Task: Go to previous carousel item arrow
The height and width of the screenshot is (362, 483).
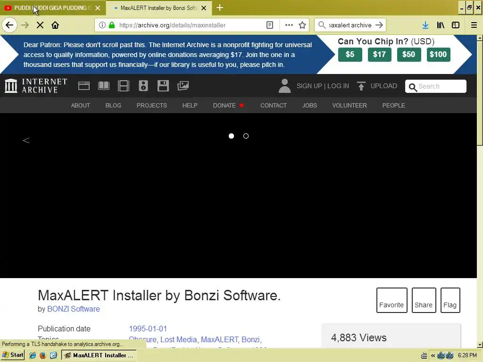Action: click(26, 140)
